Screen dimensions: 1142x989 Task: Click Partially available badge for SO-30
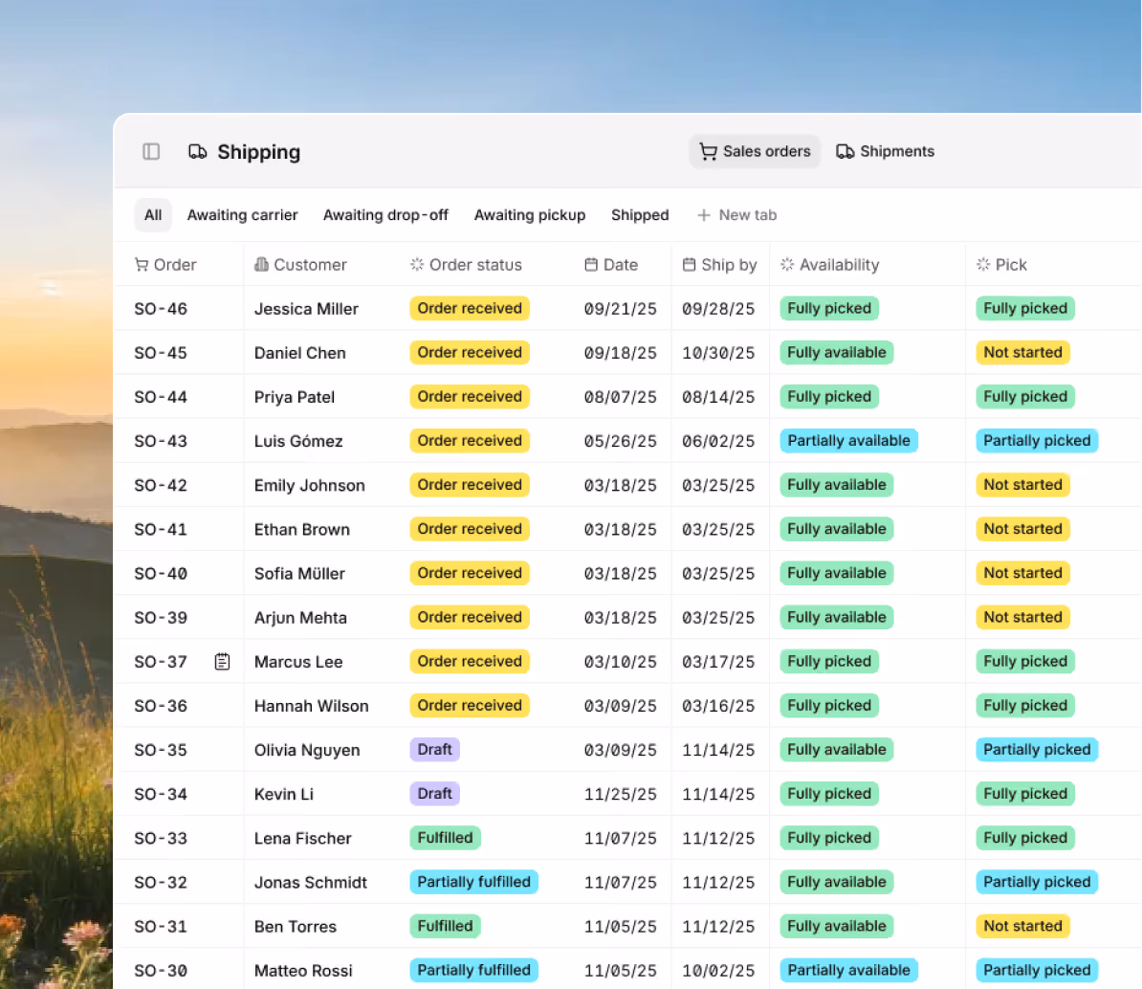pyautogui.click(x=849, y=970)
